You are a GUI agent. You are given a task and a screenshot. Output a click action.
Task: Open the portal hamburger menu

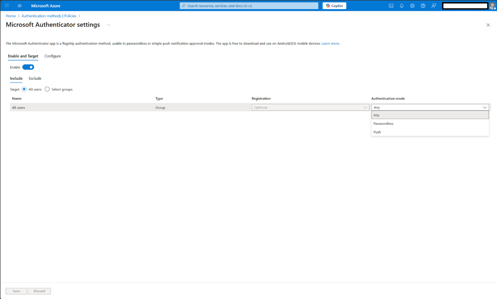click(x=19, y=6)
